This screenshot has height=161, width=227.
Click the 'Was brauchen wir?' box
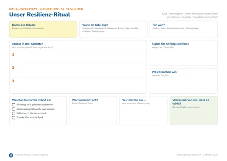click(183, 81)
